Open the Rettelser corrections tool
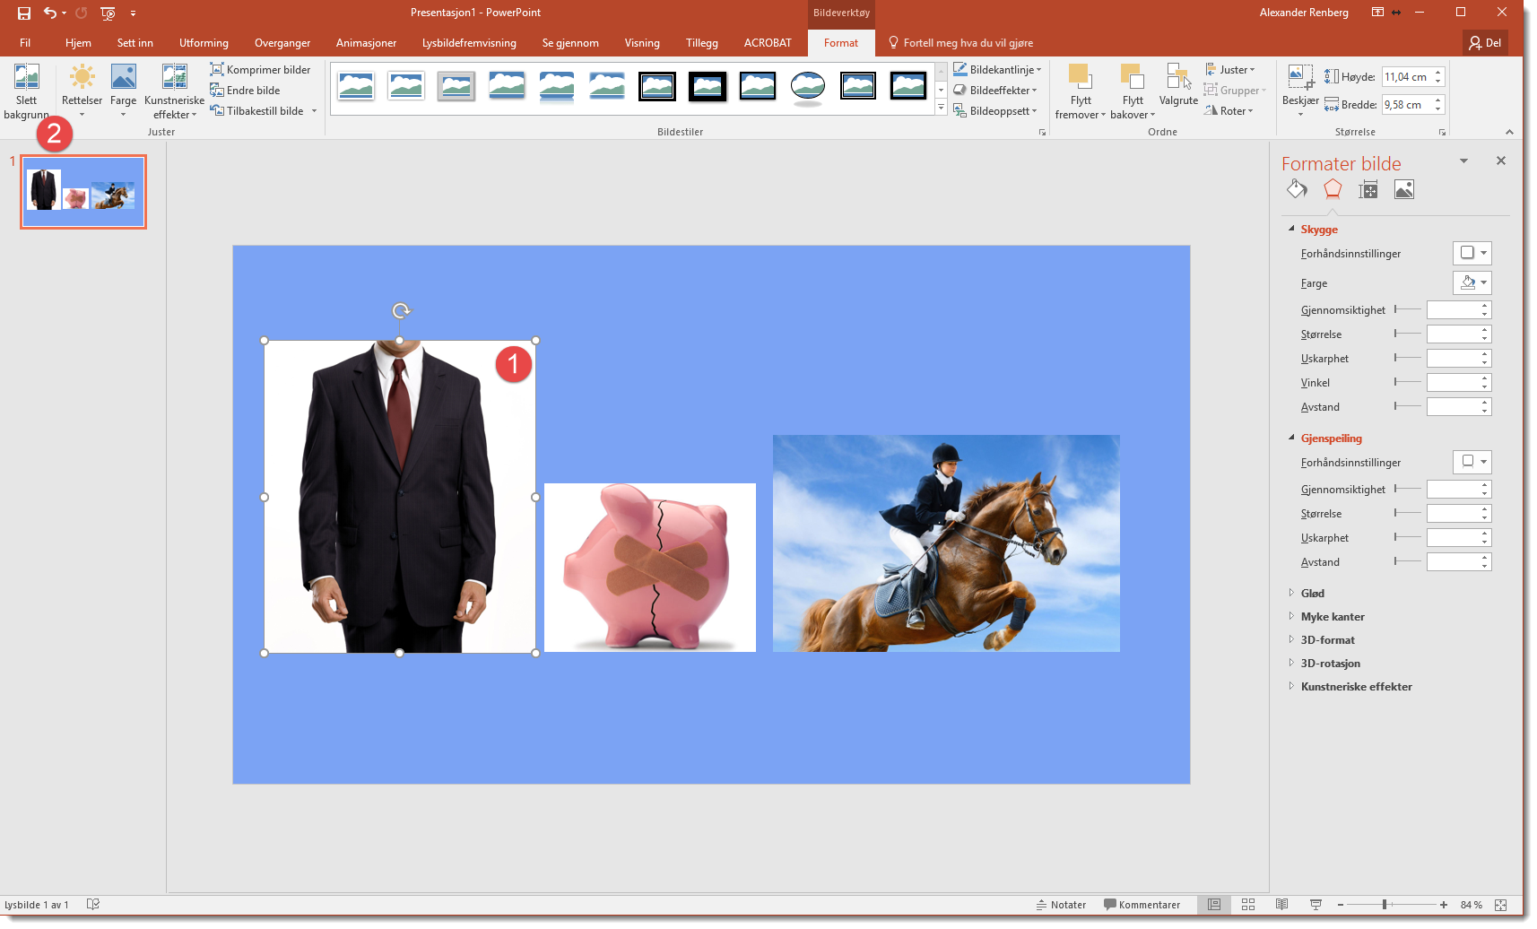 (82, 91)
